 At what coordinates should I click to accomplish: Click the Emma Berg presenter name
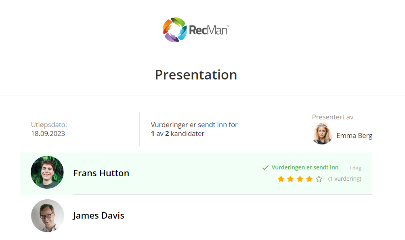click(x=354, y=136)
